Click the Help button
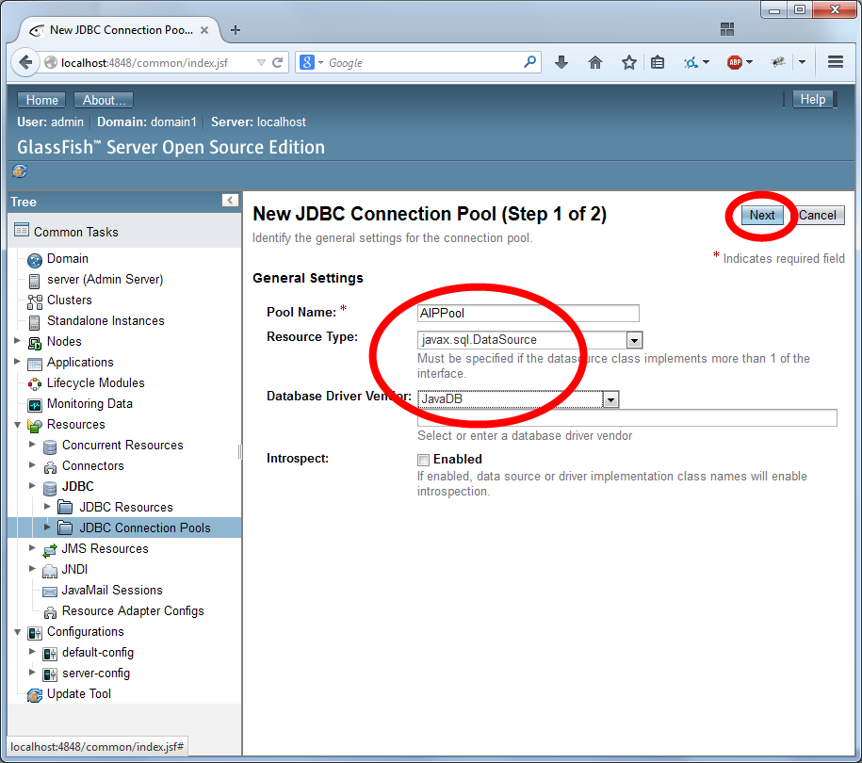This screenshot has width=862, height=763. 814,99
